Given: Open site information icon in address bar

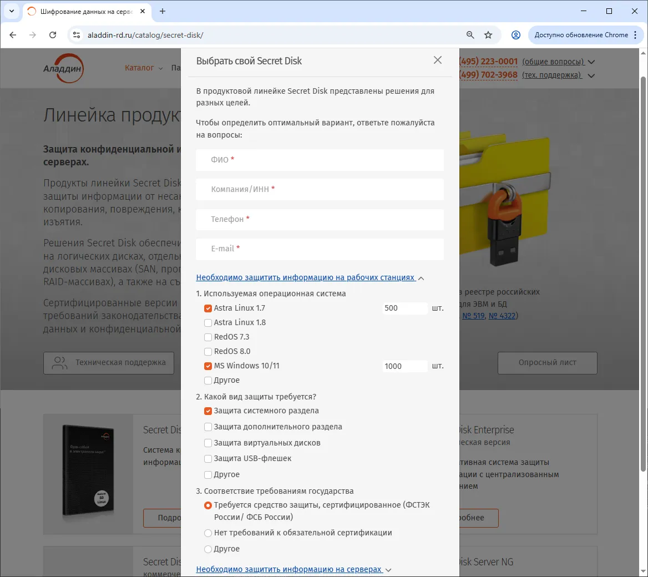Looking at the screenshot, I should (x=77, y=35).
